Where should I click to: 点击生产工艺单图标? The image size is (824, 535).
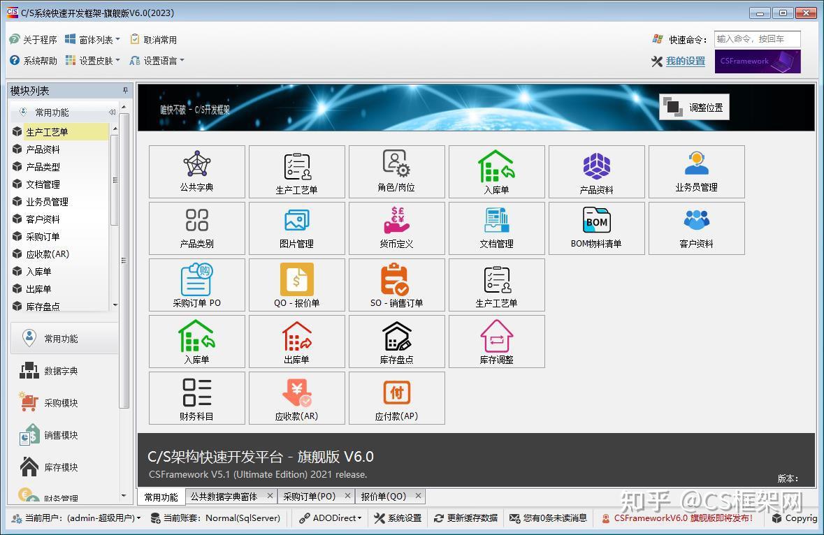[x=296, y=172]
